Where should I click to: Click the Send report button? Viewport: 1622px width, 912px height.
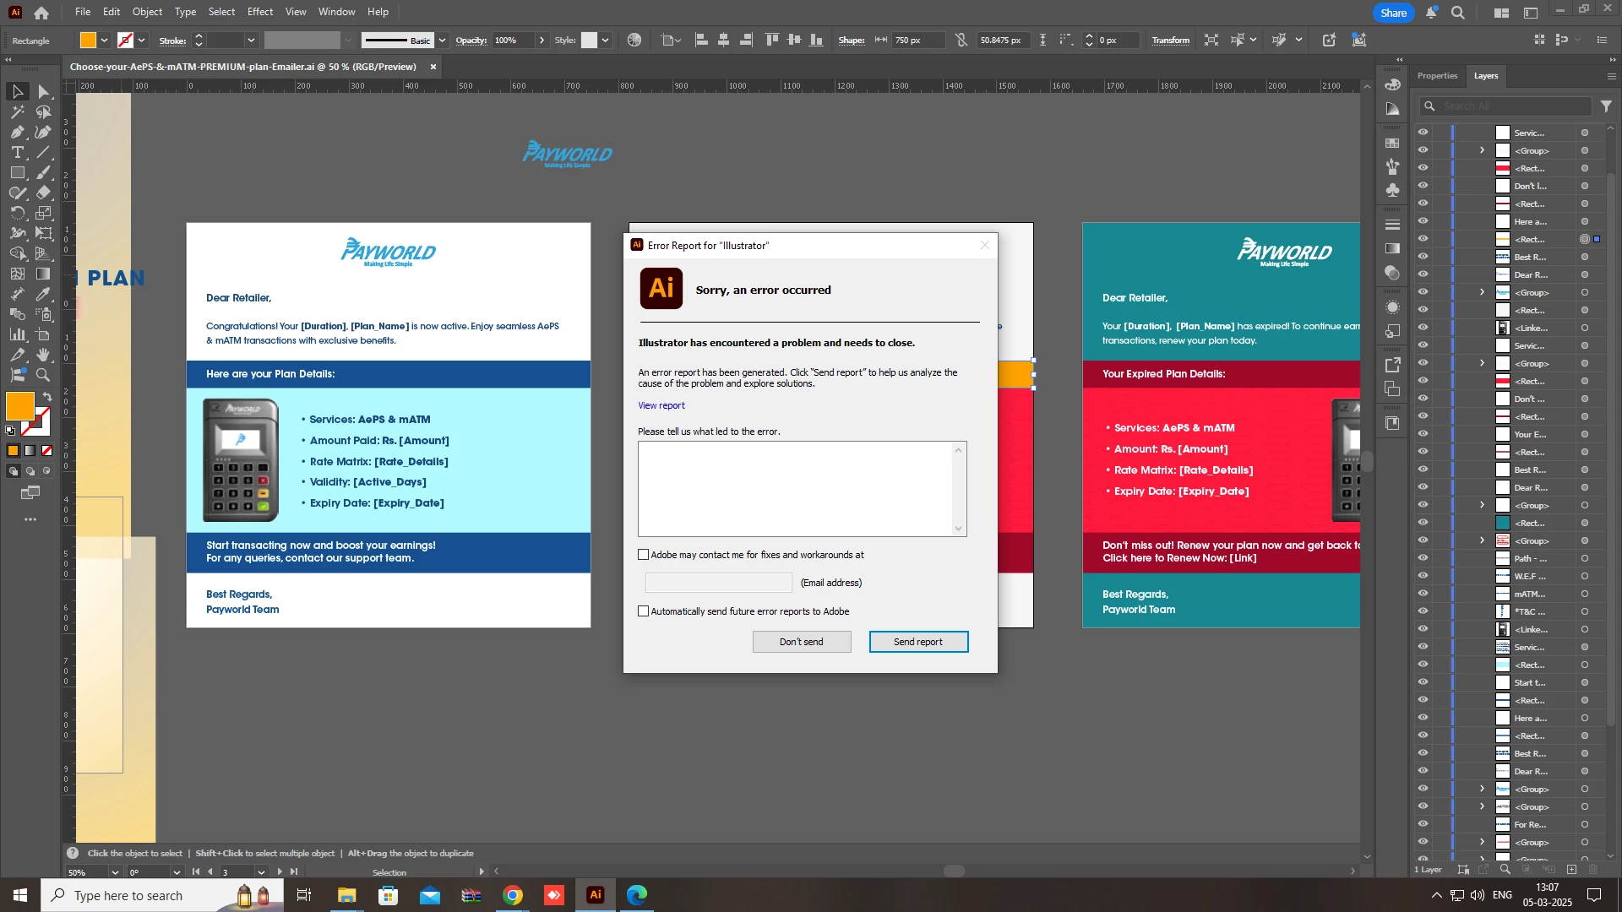[x=918, y=642]
